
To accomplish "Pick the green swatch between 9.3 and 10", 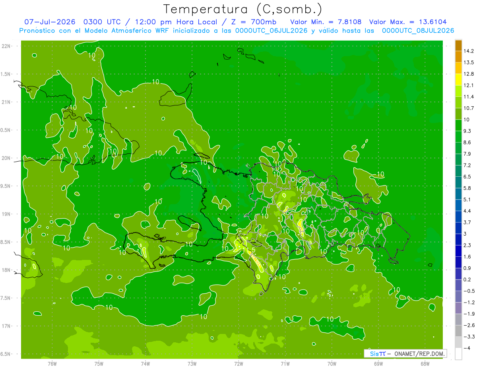I will (x=458, y=125).
